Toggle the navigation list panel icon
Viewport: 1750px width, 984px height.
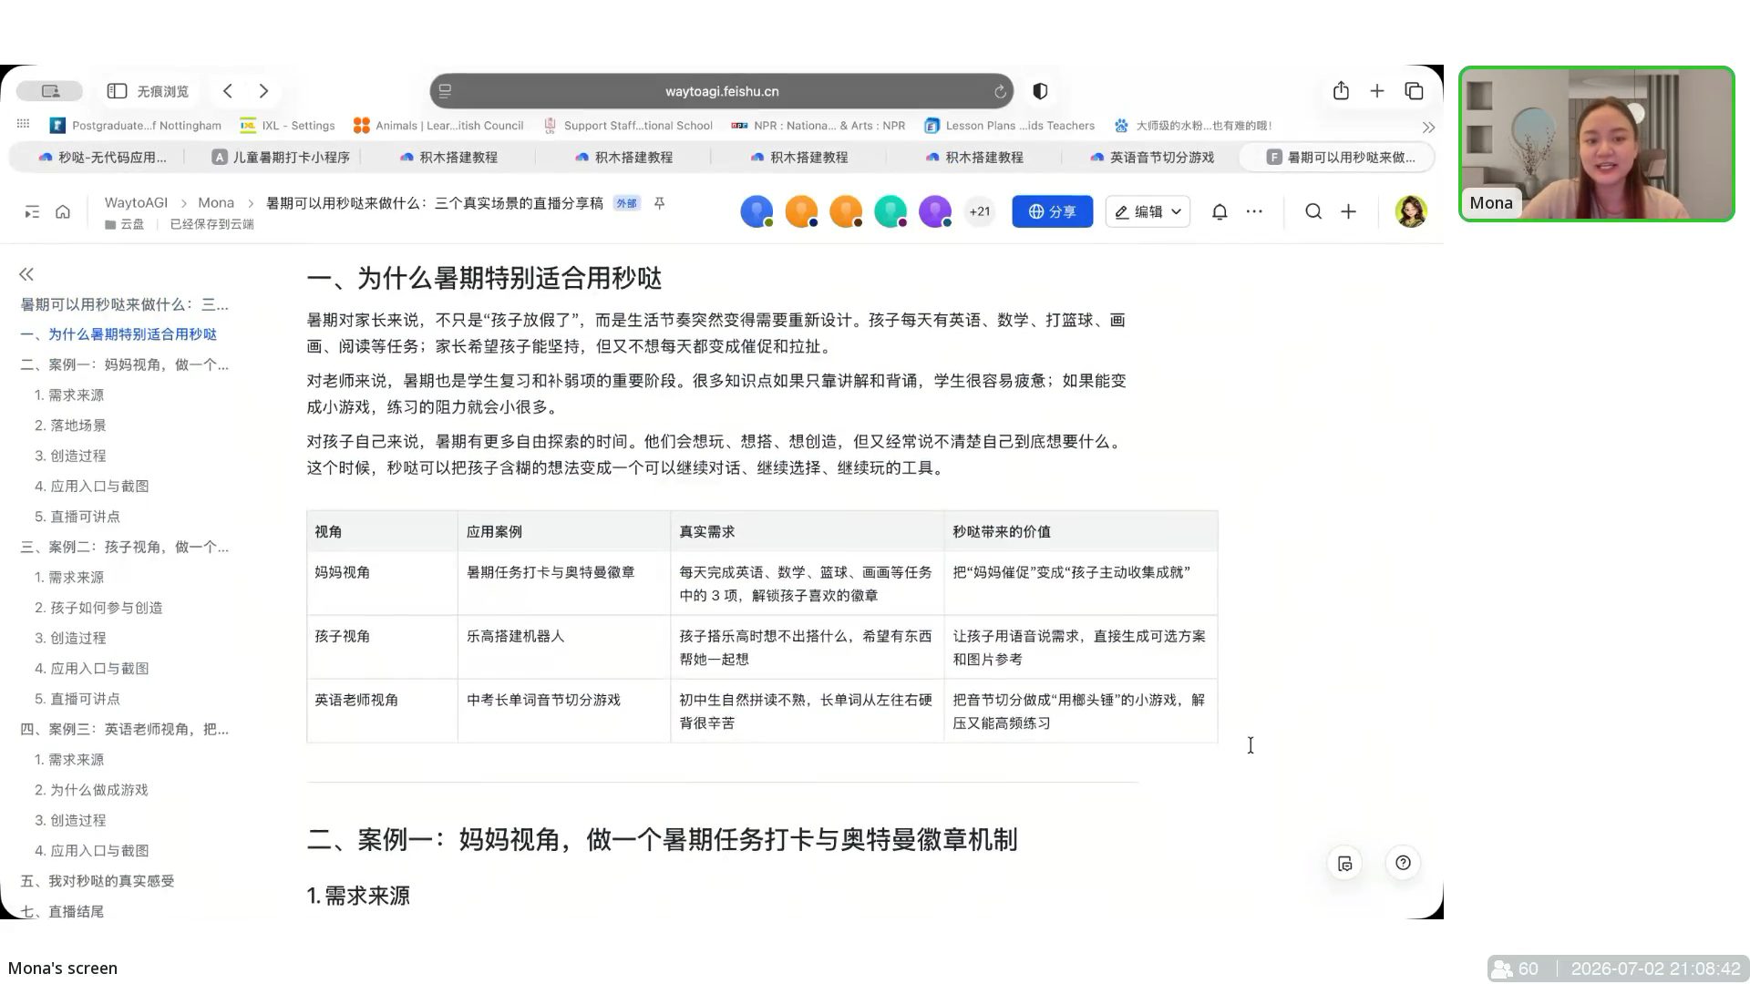[x=32, y=211]
